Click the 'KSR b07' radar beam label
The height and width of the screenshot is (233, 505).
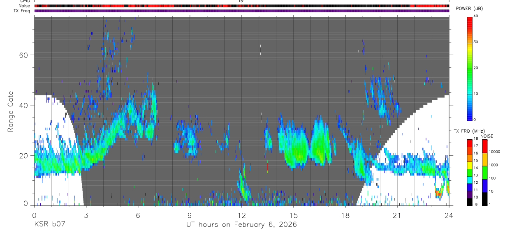(49, 224)
